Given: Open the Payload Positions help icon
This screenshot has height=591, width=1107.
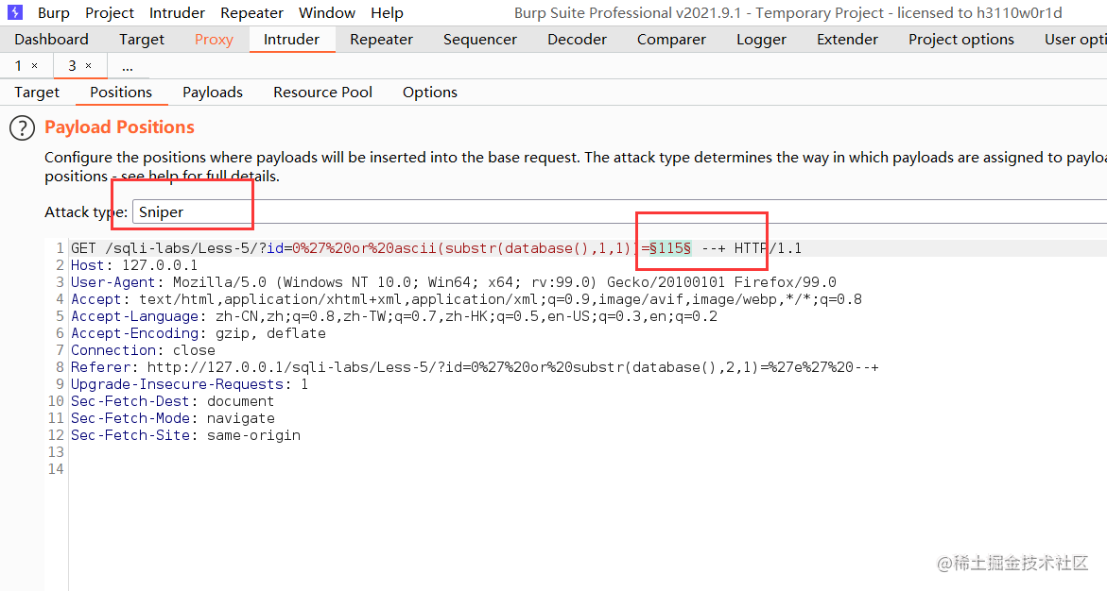Looking at the screenshot, I should click(22, 127).
